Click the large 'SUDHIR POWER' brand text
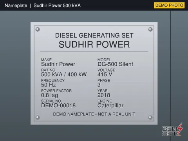Screen dimensions: 188x141 tap(94, 44)
